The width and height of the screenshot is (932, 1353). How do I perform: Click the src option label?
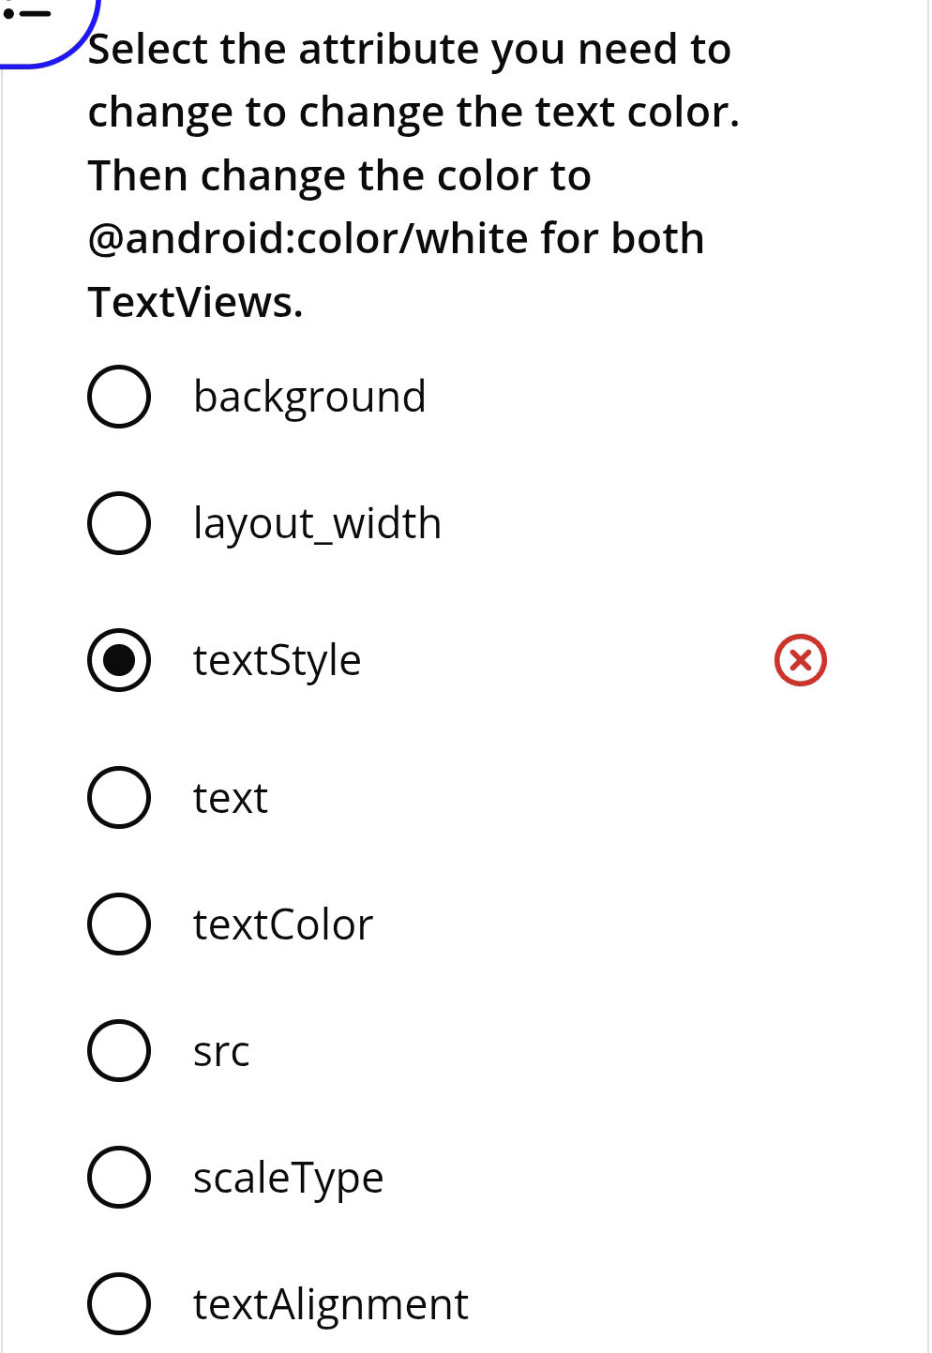tap(221, 1050)
